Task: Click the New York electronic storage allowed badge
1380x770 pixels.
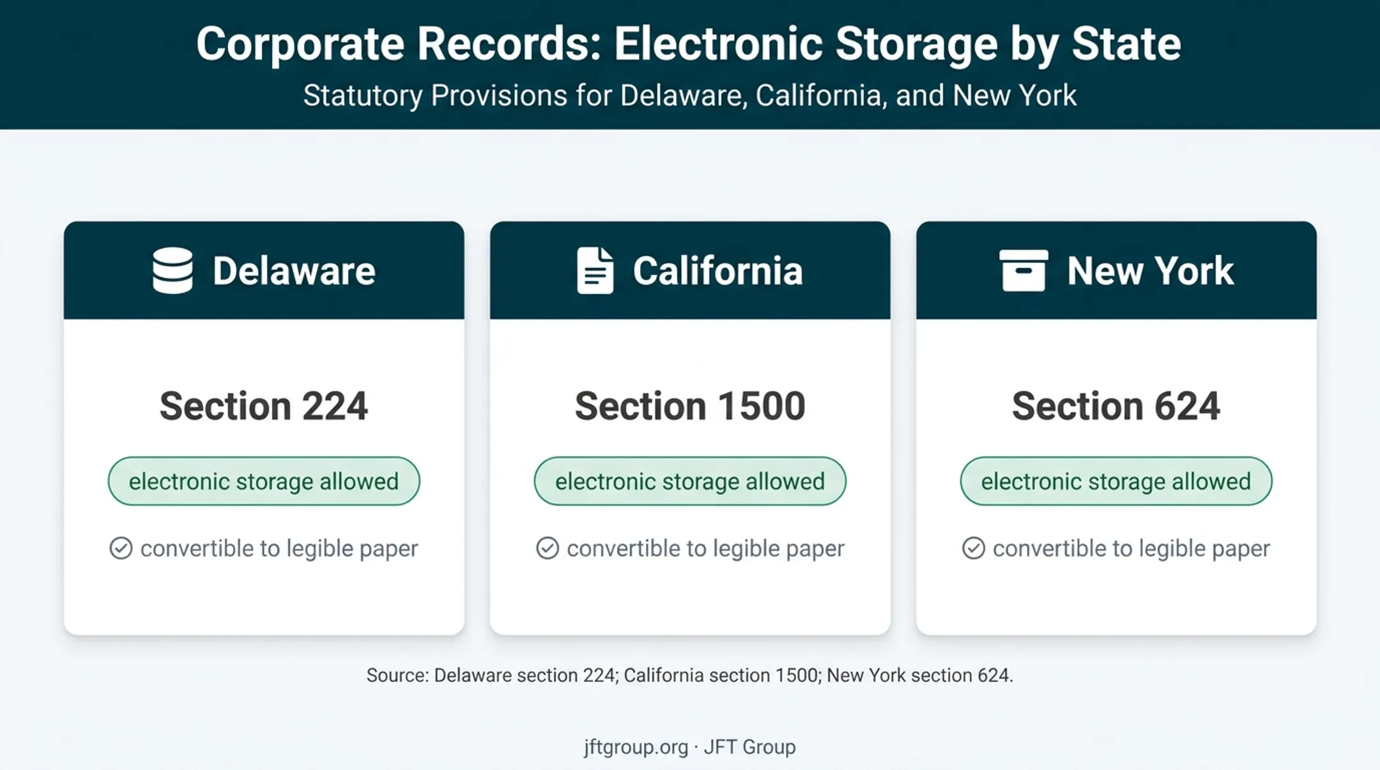Action: [1116, 481]
